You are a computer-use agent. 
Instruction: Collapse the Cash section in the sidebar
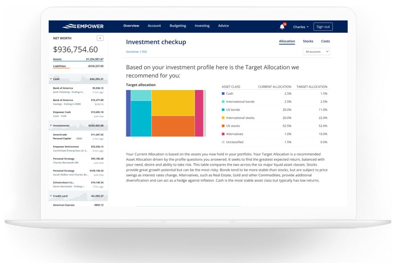(52, 79)
